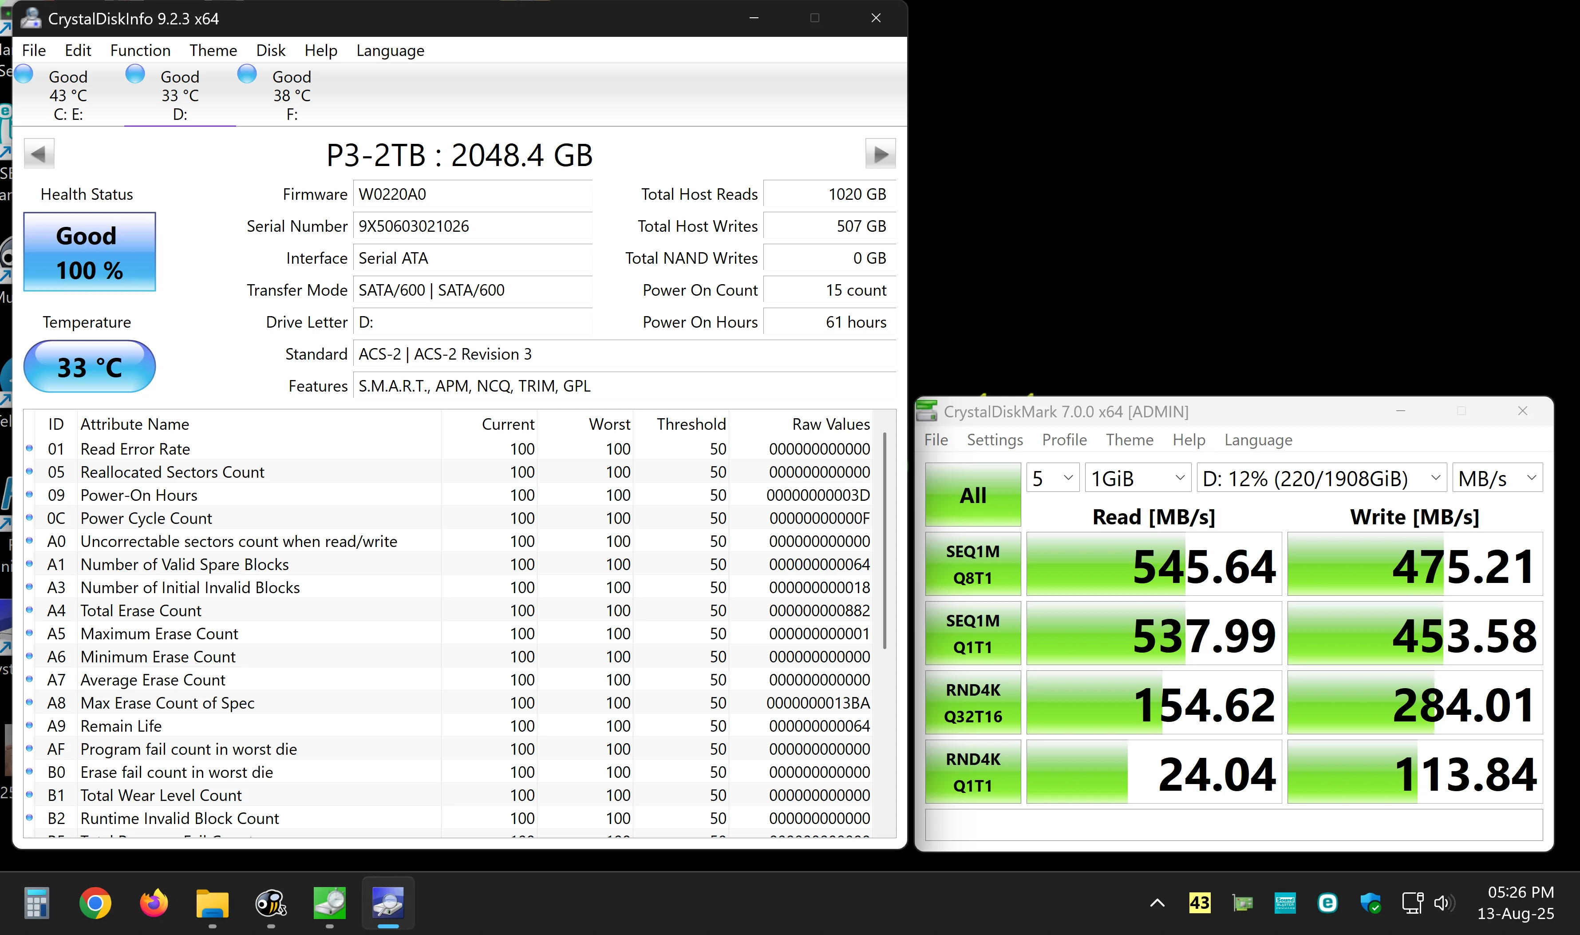Go to previous disk with left arrow
This screenshot has height=935, width=1580.
(39, 153)
